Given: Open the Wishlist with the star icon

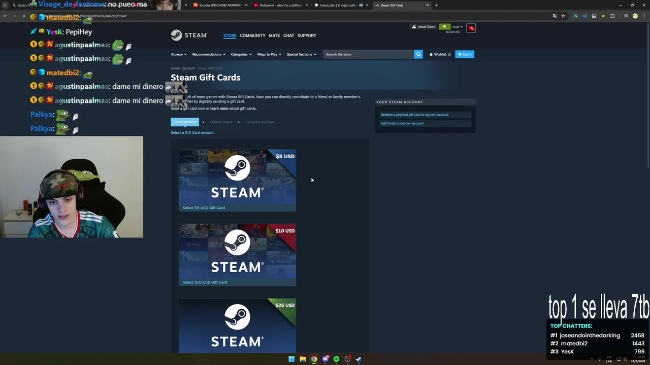Looking at the screenshot, I should click(x=440, y=54).
